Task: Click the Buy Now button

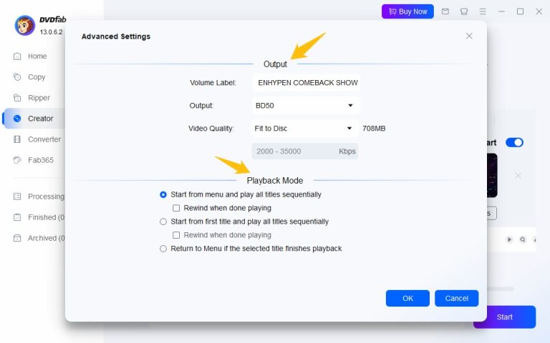Action: coord(407,11)
